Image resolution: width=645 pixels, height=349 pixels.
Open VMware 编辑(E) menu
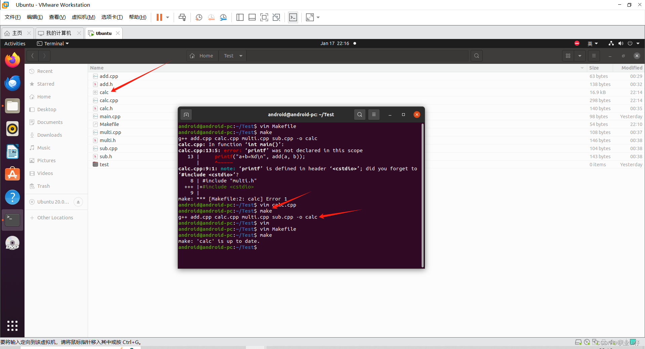coord(35,17)
